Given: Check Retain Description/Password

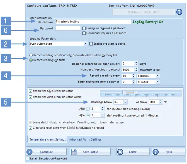Looking at the screenshot, I should (x=28, y=159).
